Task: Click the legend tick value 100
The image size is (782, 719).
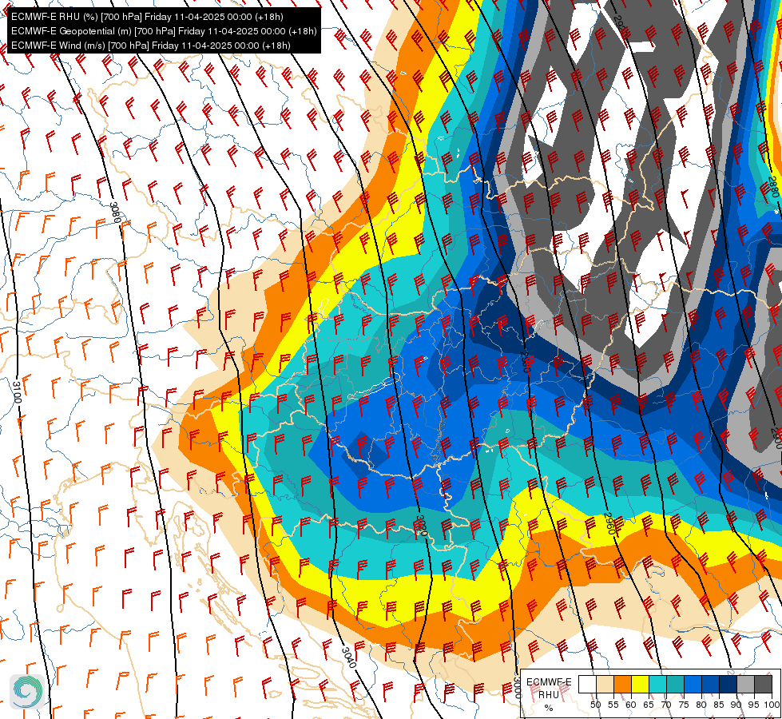Action: (x=772, y=705)
